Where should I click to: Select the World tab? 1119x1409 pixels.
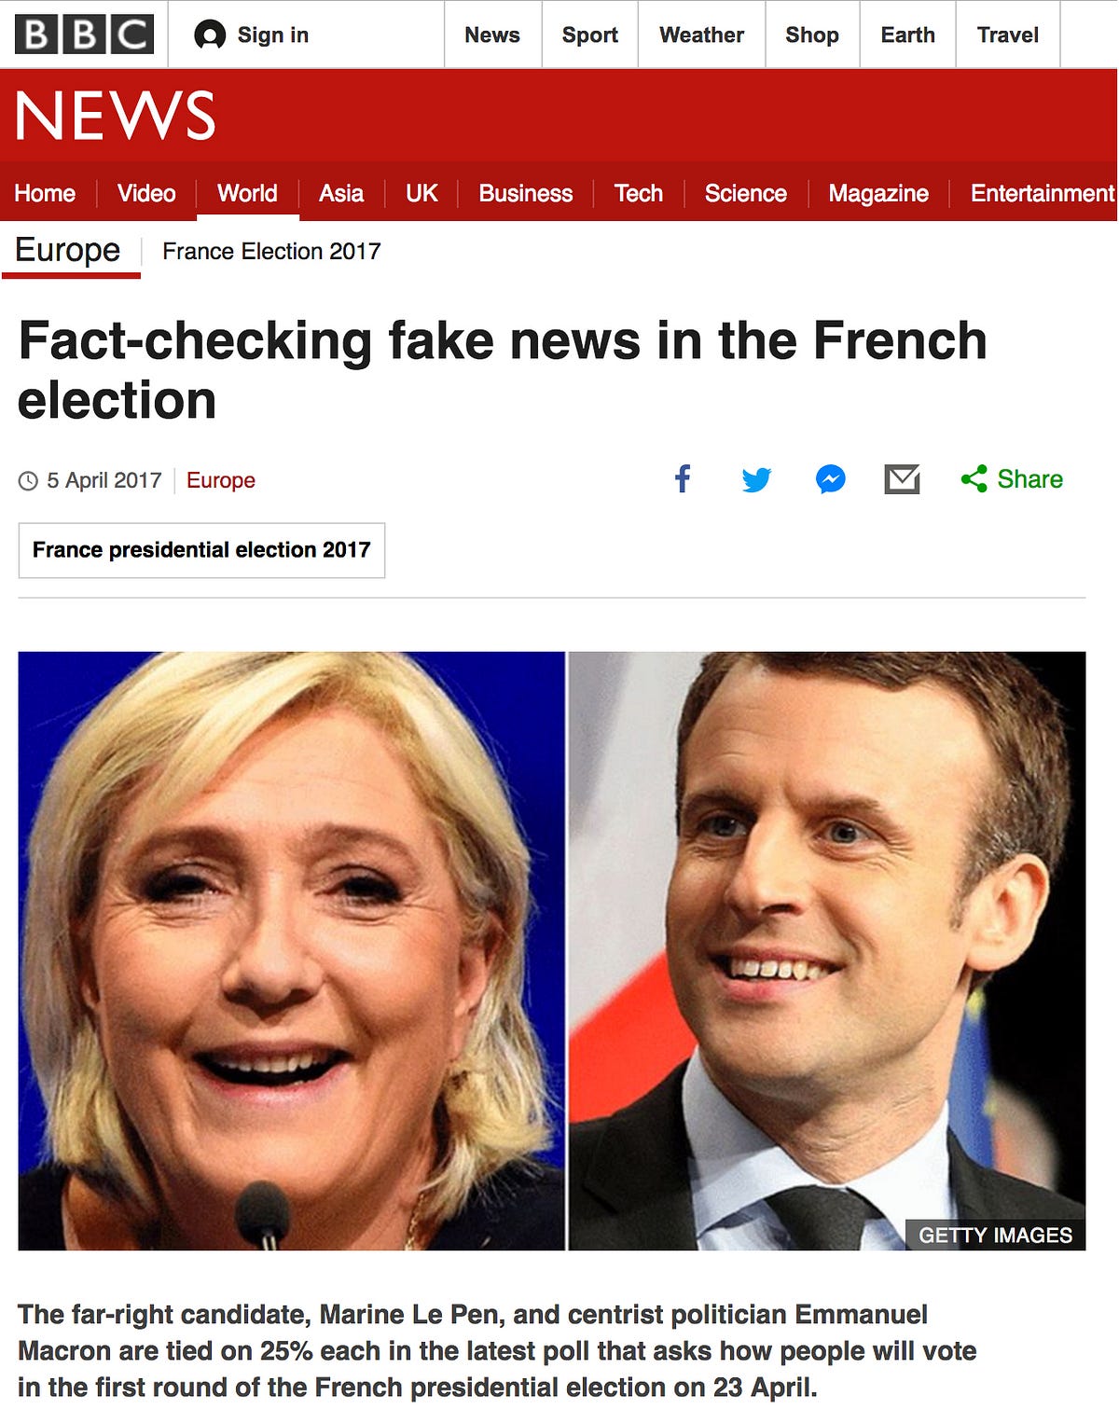[x=247, y=193]
